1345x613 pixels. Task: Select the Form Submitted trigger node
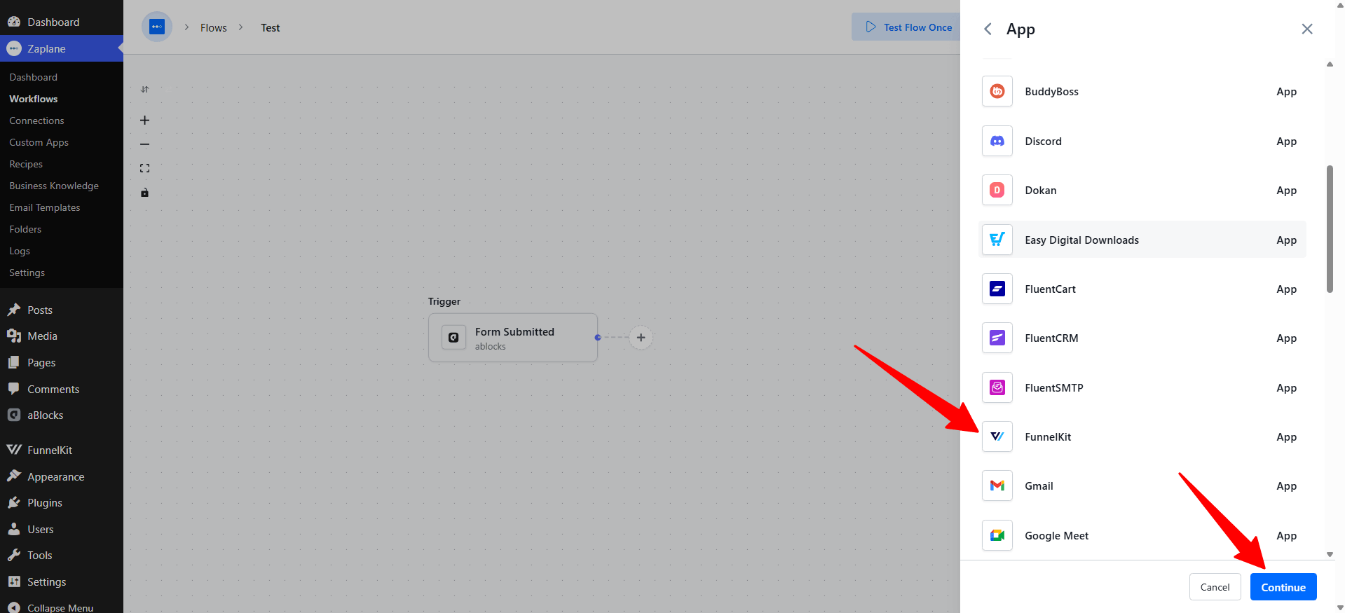[513, 338]
